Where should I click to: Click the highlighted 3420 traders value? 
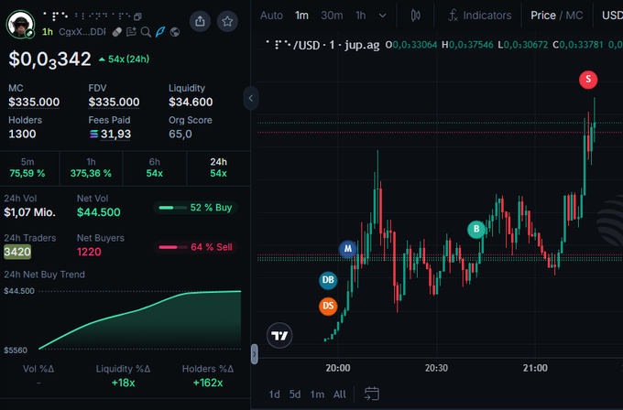(17, 252)
